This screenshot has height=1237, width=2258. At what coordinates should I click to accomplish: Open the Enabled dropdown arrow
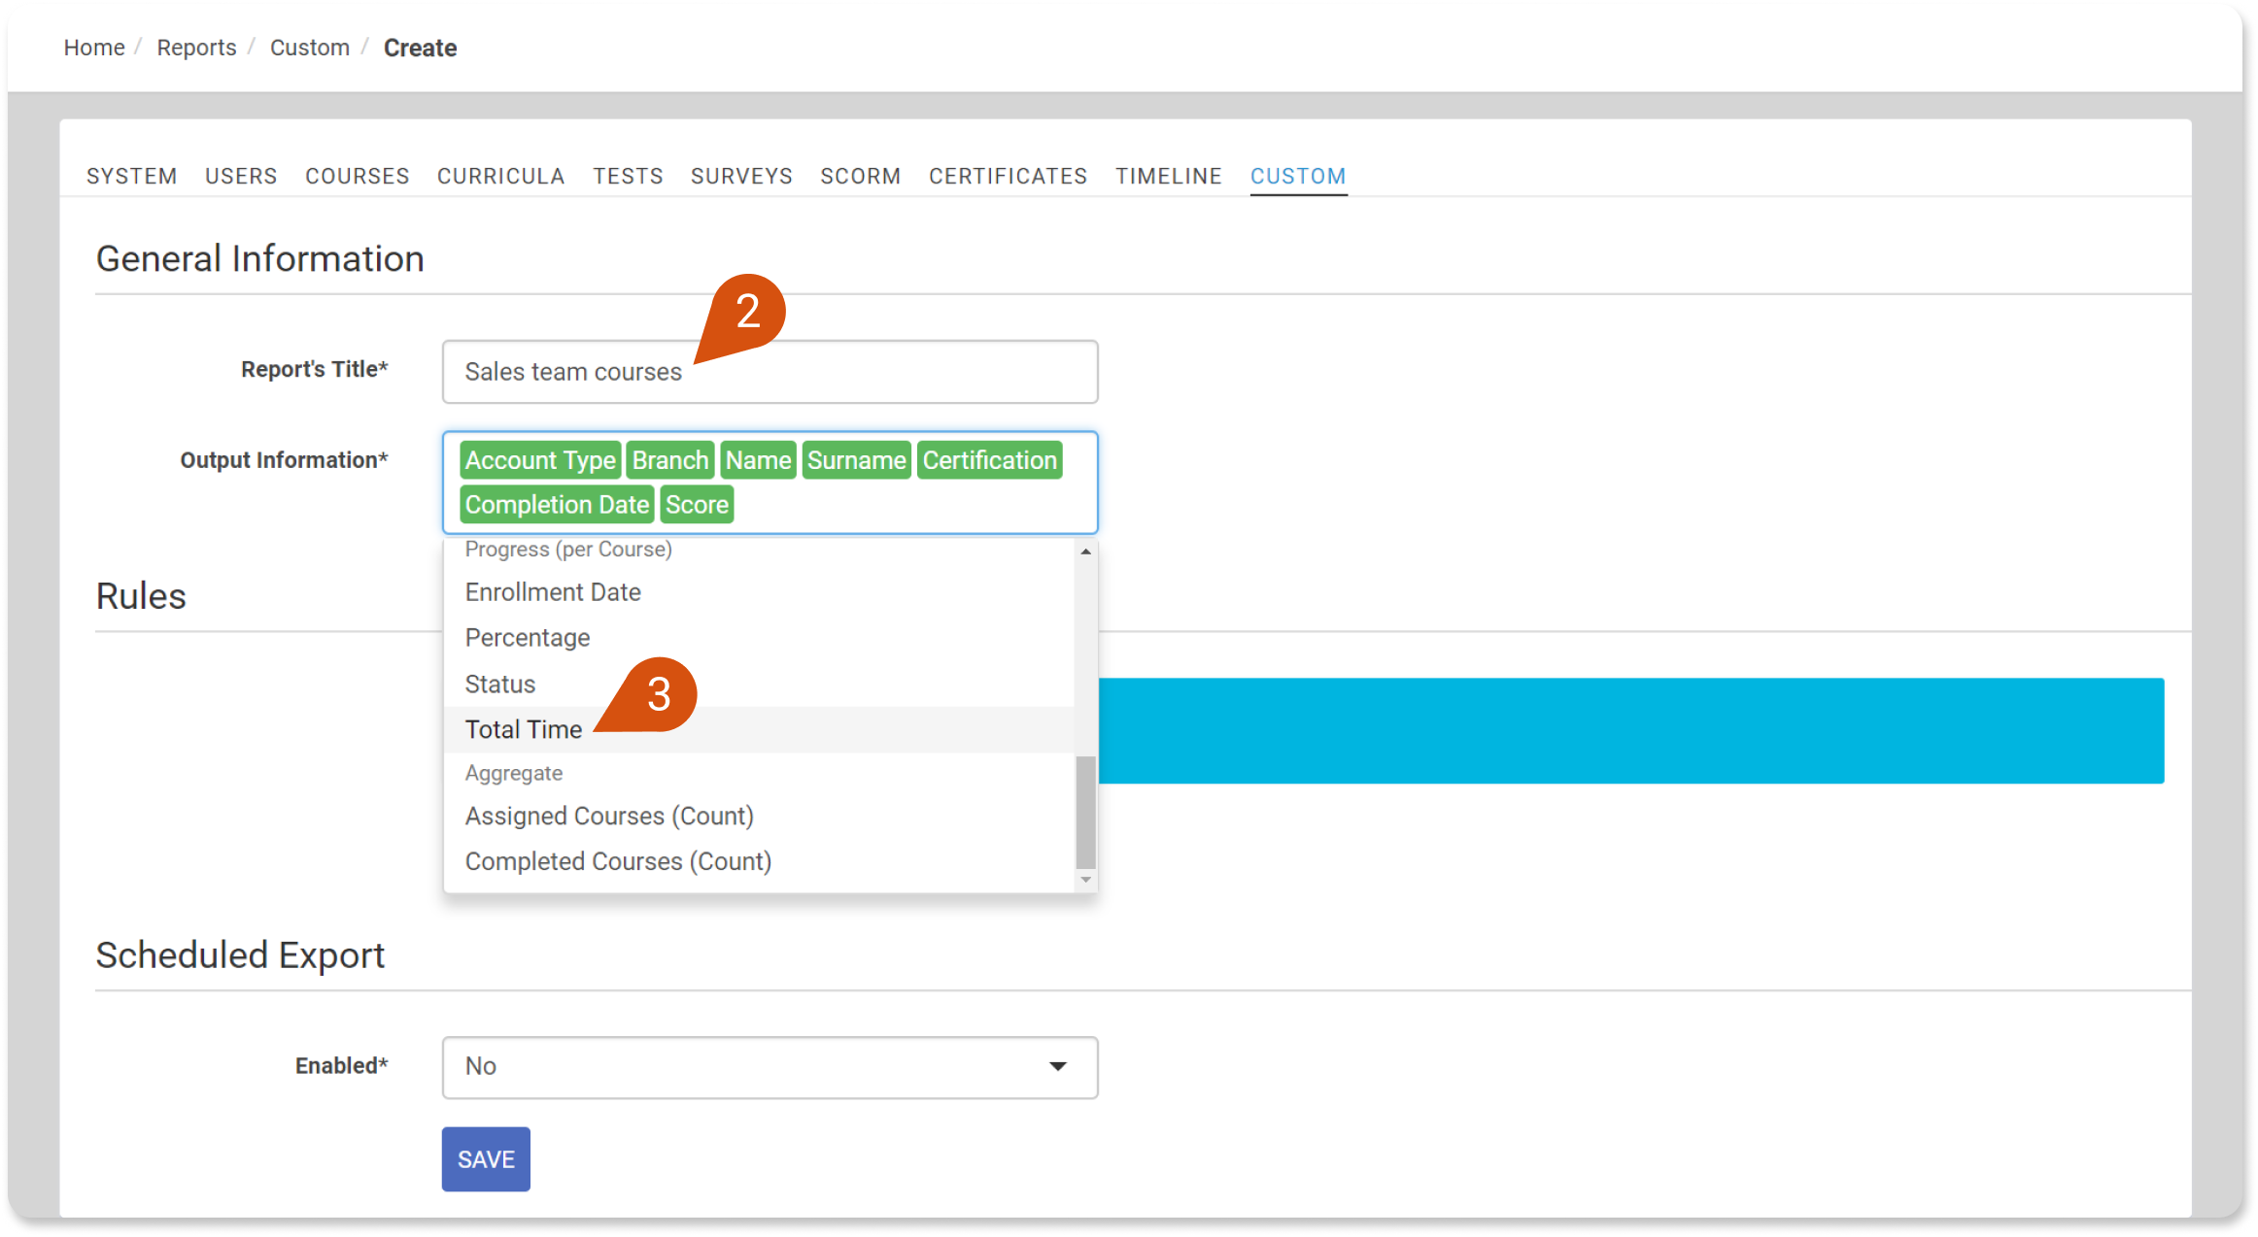coord(1058,1066)
